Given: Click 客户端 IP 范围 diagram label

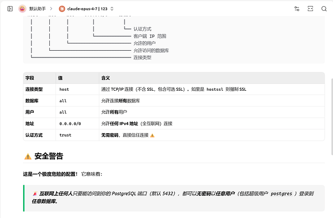Looking at the screenshot, I should click(x=150, y=36).
